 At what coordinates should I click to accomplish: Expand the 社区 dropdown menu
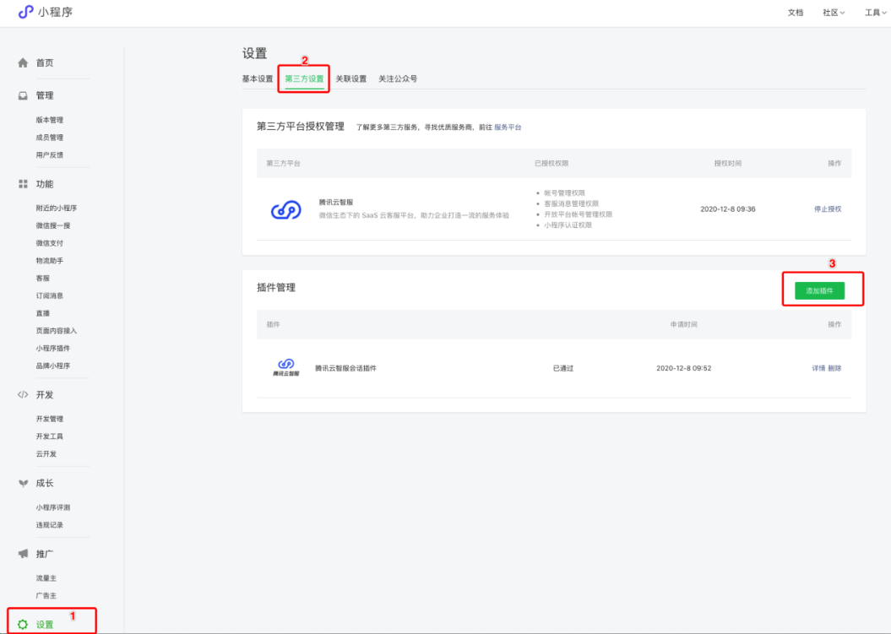pos(834,13)
